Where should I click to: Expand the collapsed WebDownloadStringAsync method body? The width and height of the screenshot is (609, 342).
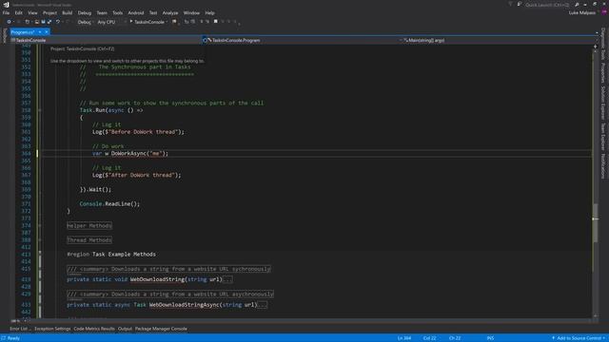point(263,305)
